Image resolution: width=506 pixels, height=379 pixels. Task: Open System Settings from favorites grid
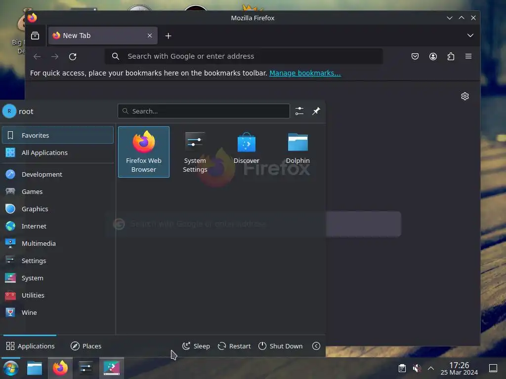click(195, 152)
